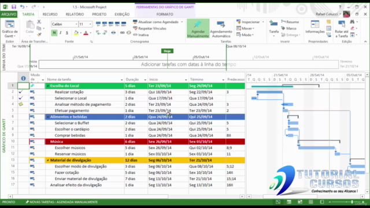Click the horizontal scrollbar under the task table
The width and height of the screenshot is (370, 208).
[x=90, y=196]
